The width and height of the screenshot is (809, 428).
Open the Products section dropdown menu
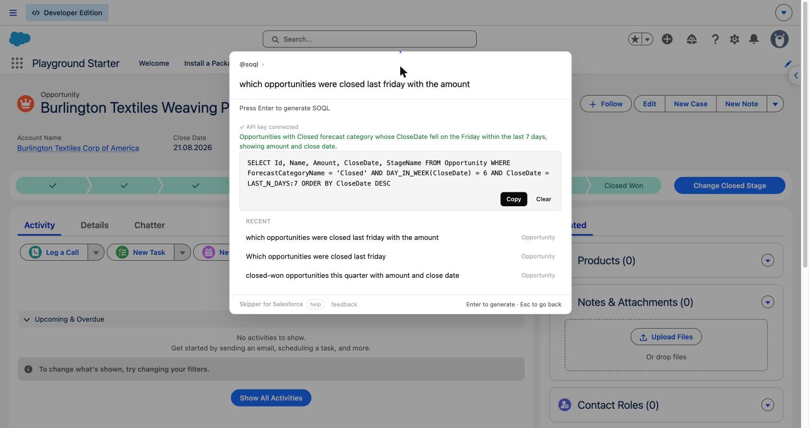(768, 261)
